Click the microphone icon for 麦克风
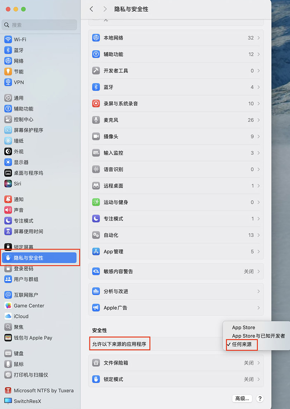Image resolution: width=290 pixels, height=409 pixels. 96,120
